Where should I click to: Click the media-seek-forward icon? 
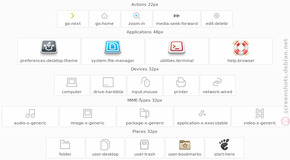177,16
